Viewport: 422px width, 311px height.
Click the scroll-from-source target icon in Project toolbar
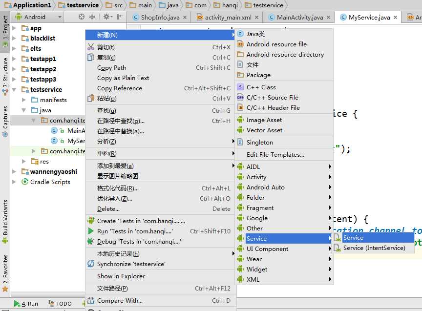point(82,17)
